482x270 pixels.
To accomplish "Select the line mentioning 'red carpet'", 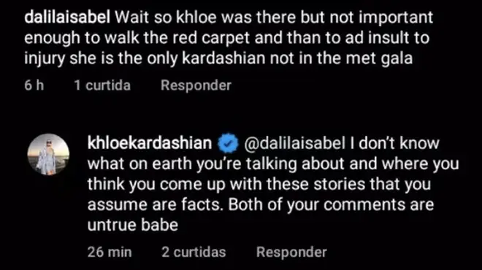I will pyautogui.click(x=227, y=38).
